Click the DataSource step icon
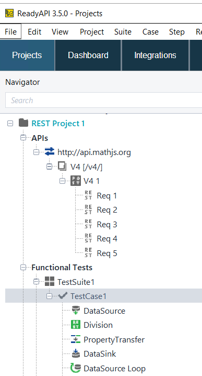This screenshot has height=376, width=202. [76, 311]
